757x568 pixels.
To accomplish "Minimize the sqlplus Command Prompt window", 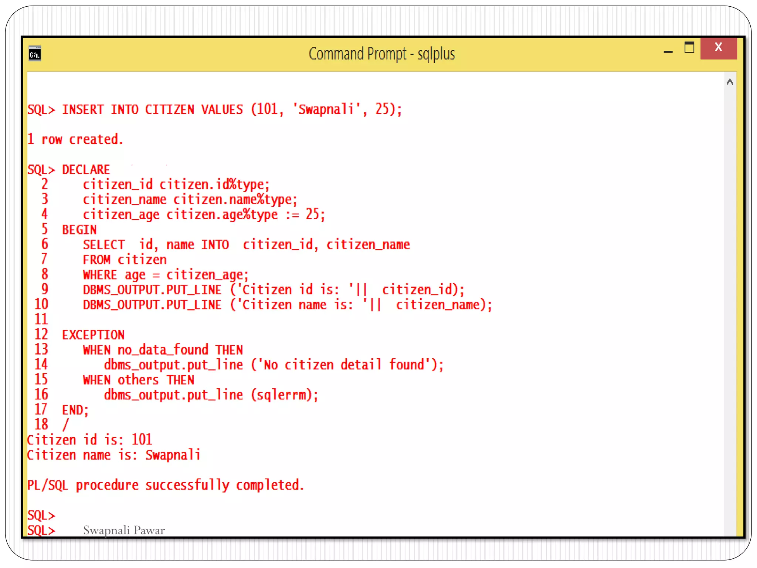I will point(668,52).
